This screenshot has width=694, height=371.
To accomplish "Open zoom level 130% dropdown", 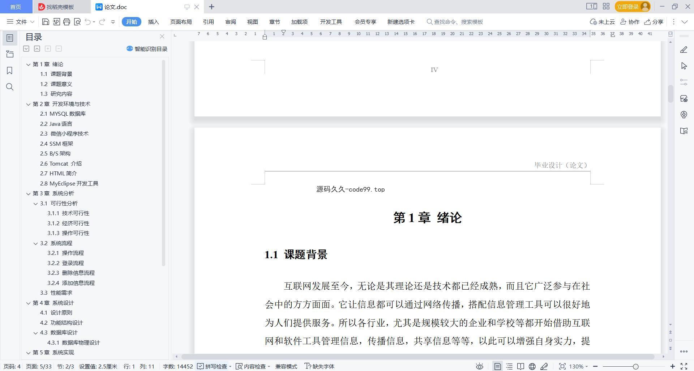I will coord(578,366).
